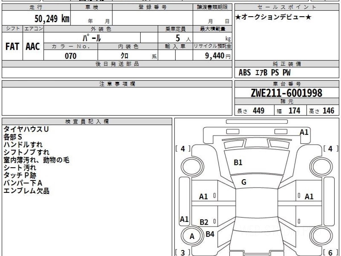The height and width of the screenshot is (256, 341).
Task: Click the カラーNo. label
Action: 71,47
